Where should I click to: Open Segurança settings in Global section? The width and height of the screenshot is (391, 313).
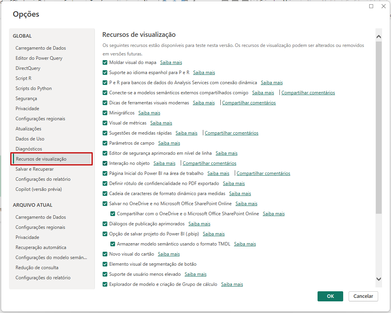26,99
